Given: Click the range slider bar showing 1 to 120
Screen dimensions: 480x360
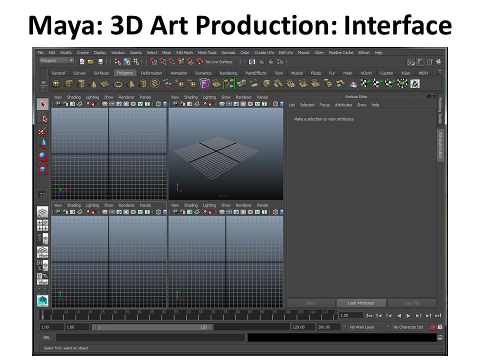Looking at the screenshot, I should click(153, 327).
